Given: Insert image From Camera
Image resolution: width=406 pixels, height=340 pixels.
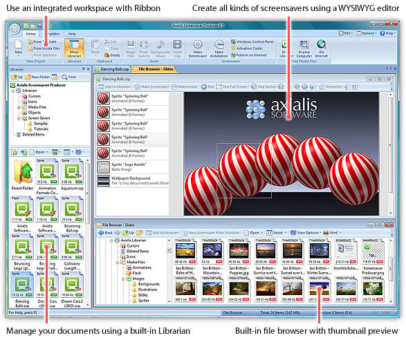Looking at the screenshot, I should click(x=144, y=48).
